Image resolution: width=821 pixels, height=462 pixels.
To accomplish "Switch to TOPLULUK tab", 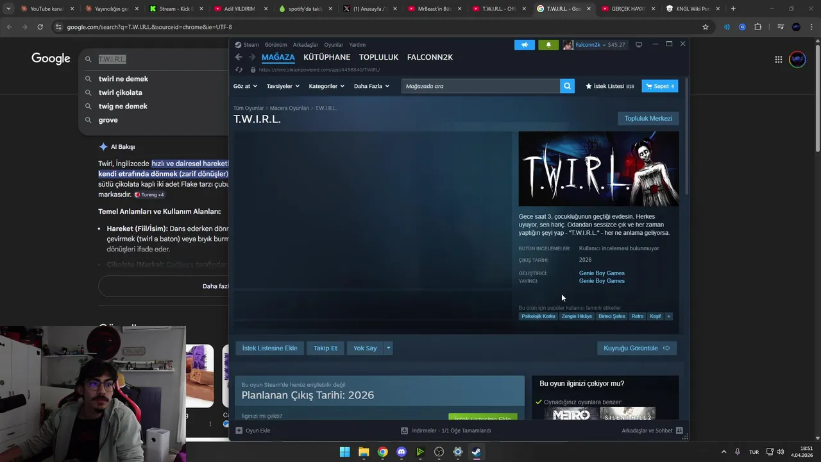I will pos(378,57).
